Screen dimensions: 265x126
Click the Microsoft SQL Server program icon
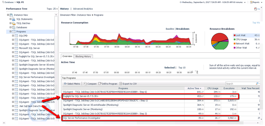[x=16, y=48]
